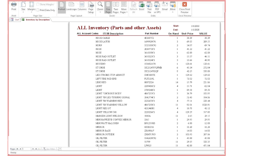Image resolution: width=263 pixels, height=156 pixels.
Task: Switch to Landscape orientation
Action: pos(71,6)
